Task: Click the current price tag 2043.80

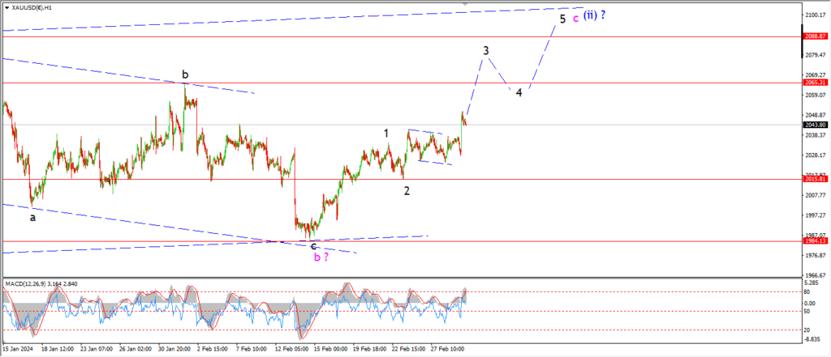Action: [x=815, y=125]
